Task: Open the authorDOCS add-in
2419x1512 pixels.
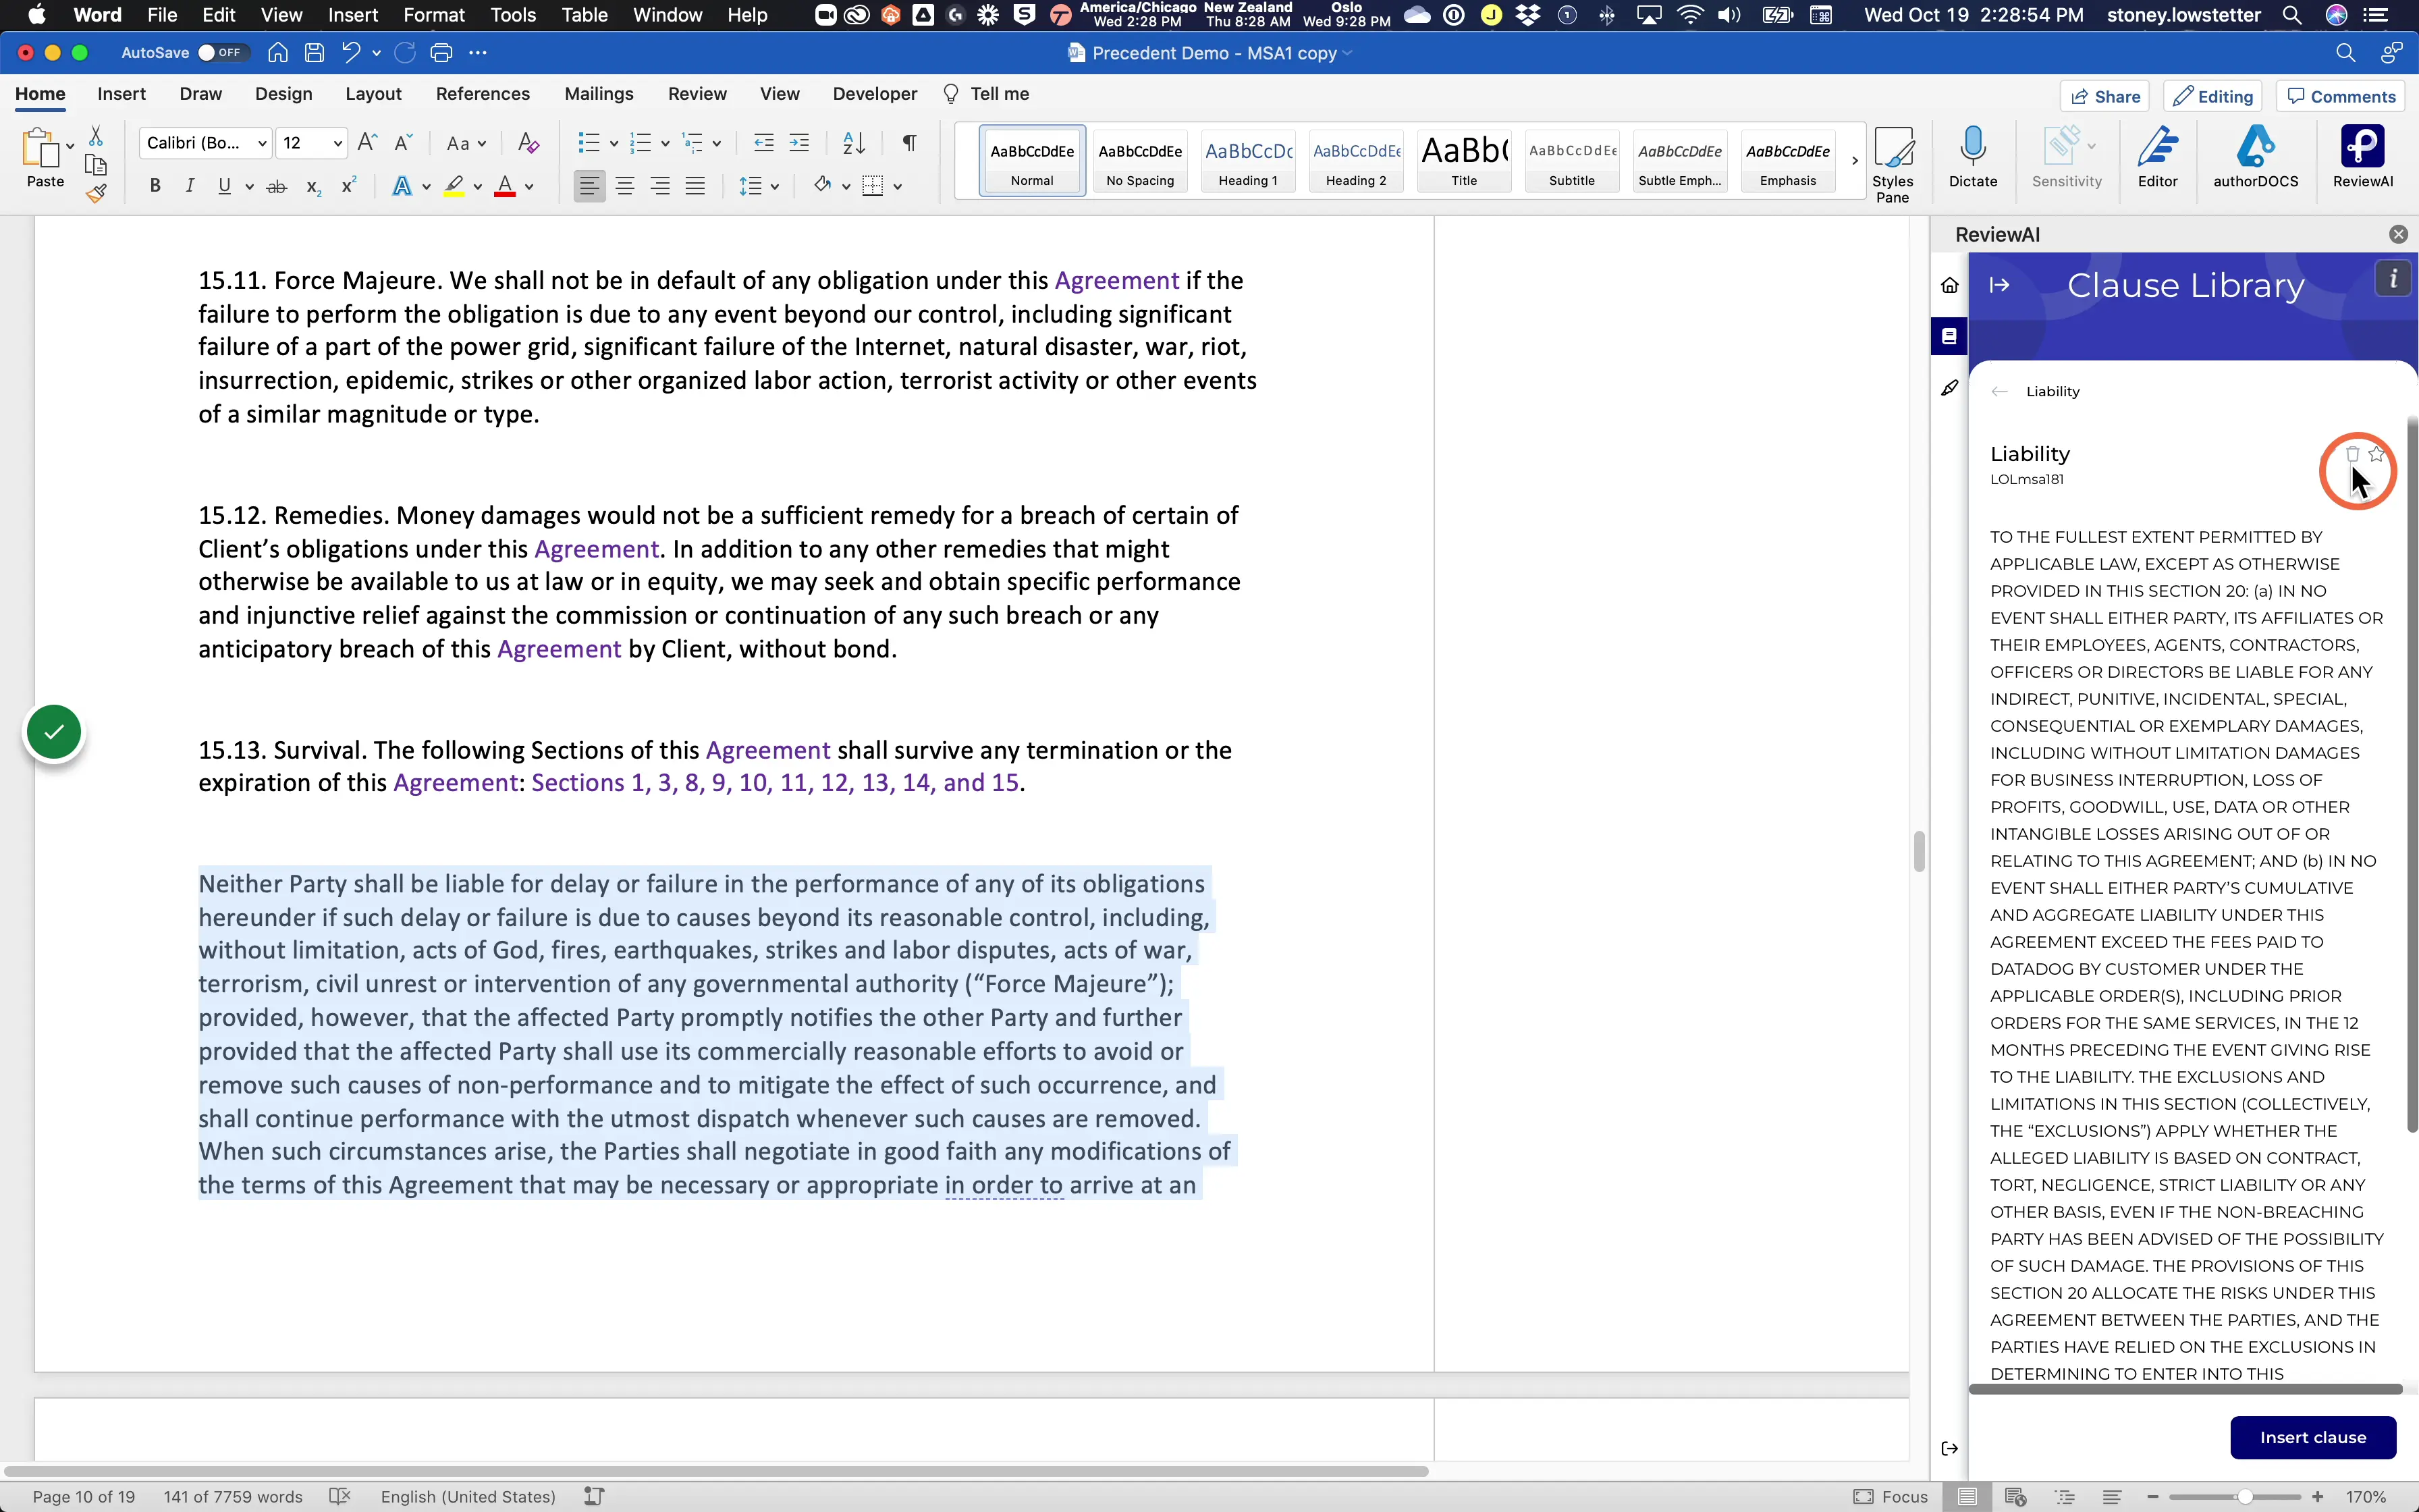Action: click(2255, 157)
